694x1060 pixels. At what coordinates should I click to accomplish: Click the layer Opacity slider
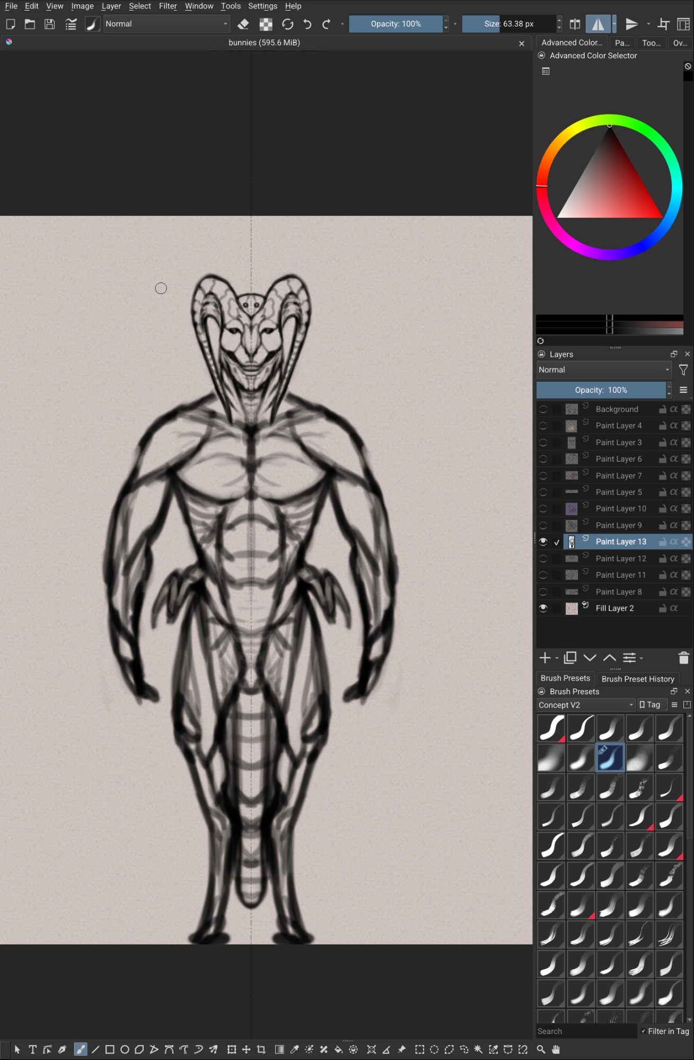coord(601,390)
